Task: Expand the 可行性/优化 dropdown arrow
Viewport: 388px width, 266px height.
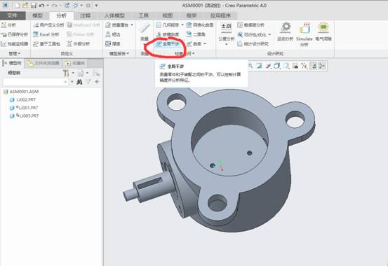Action: (x=269, y=34)
